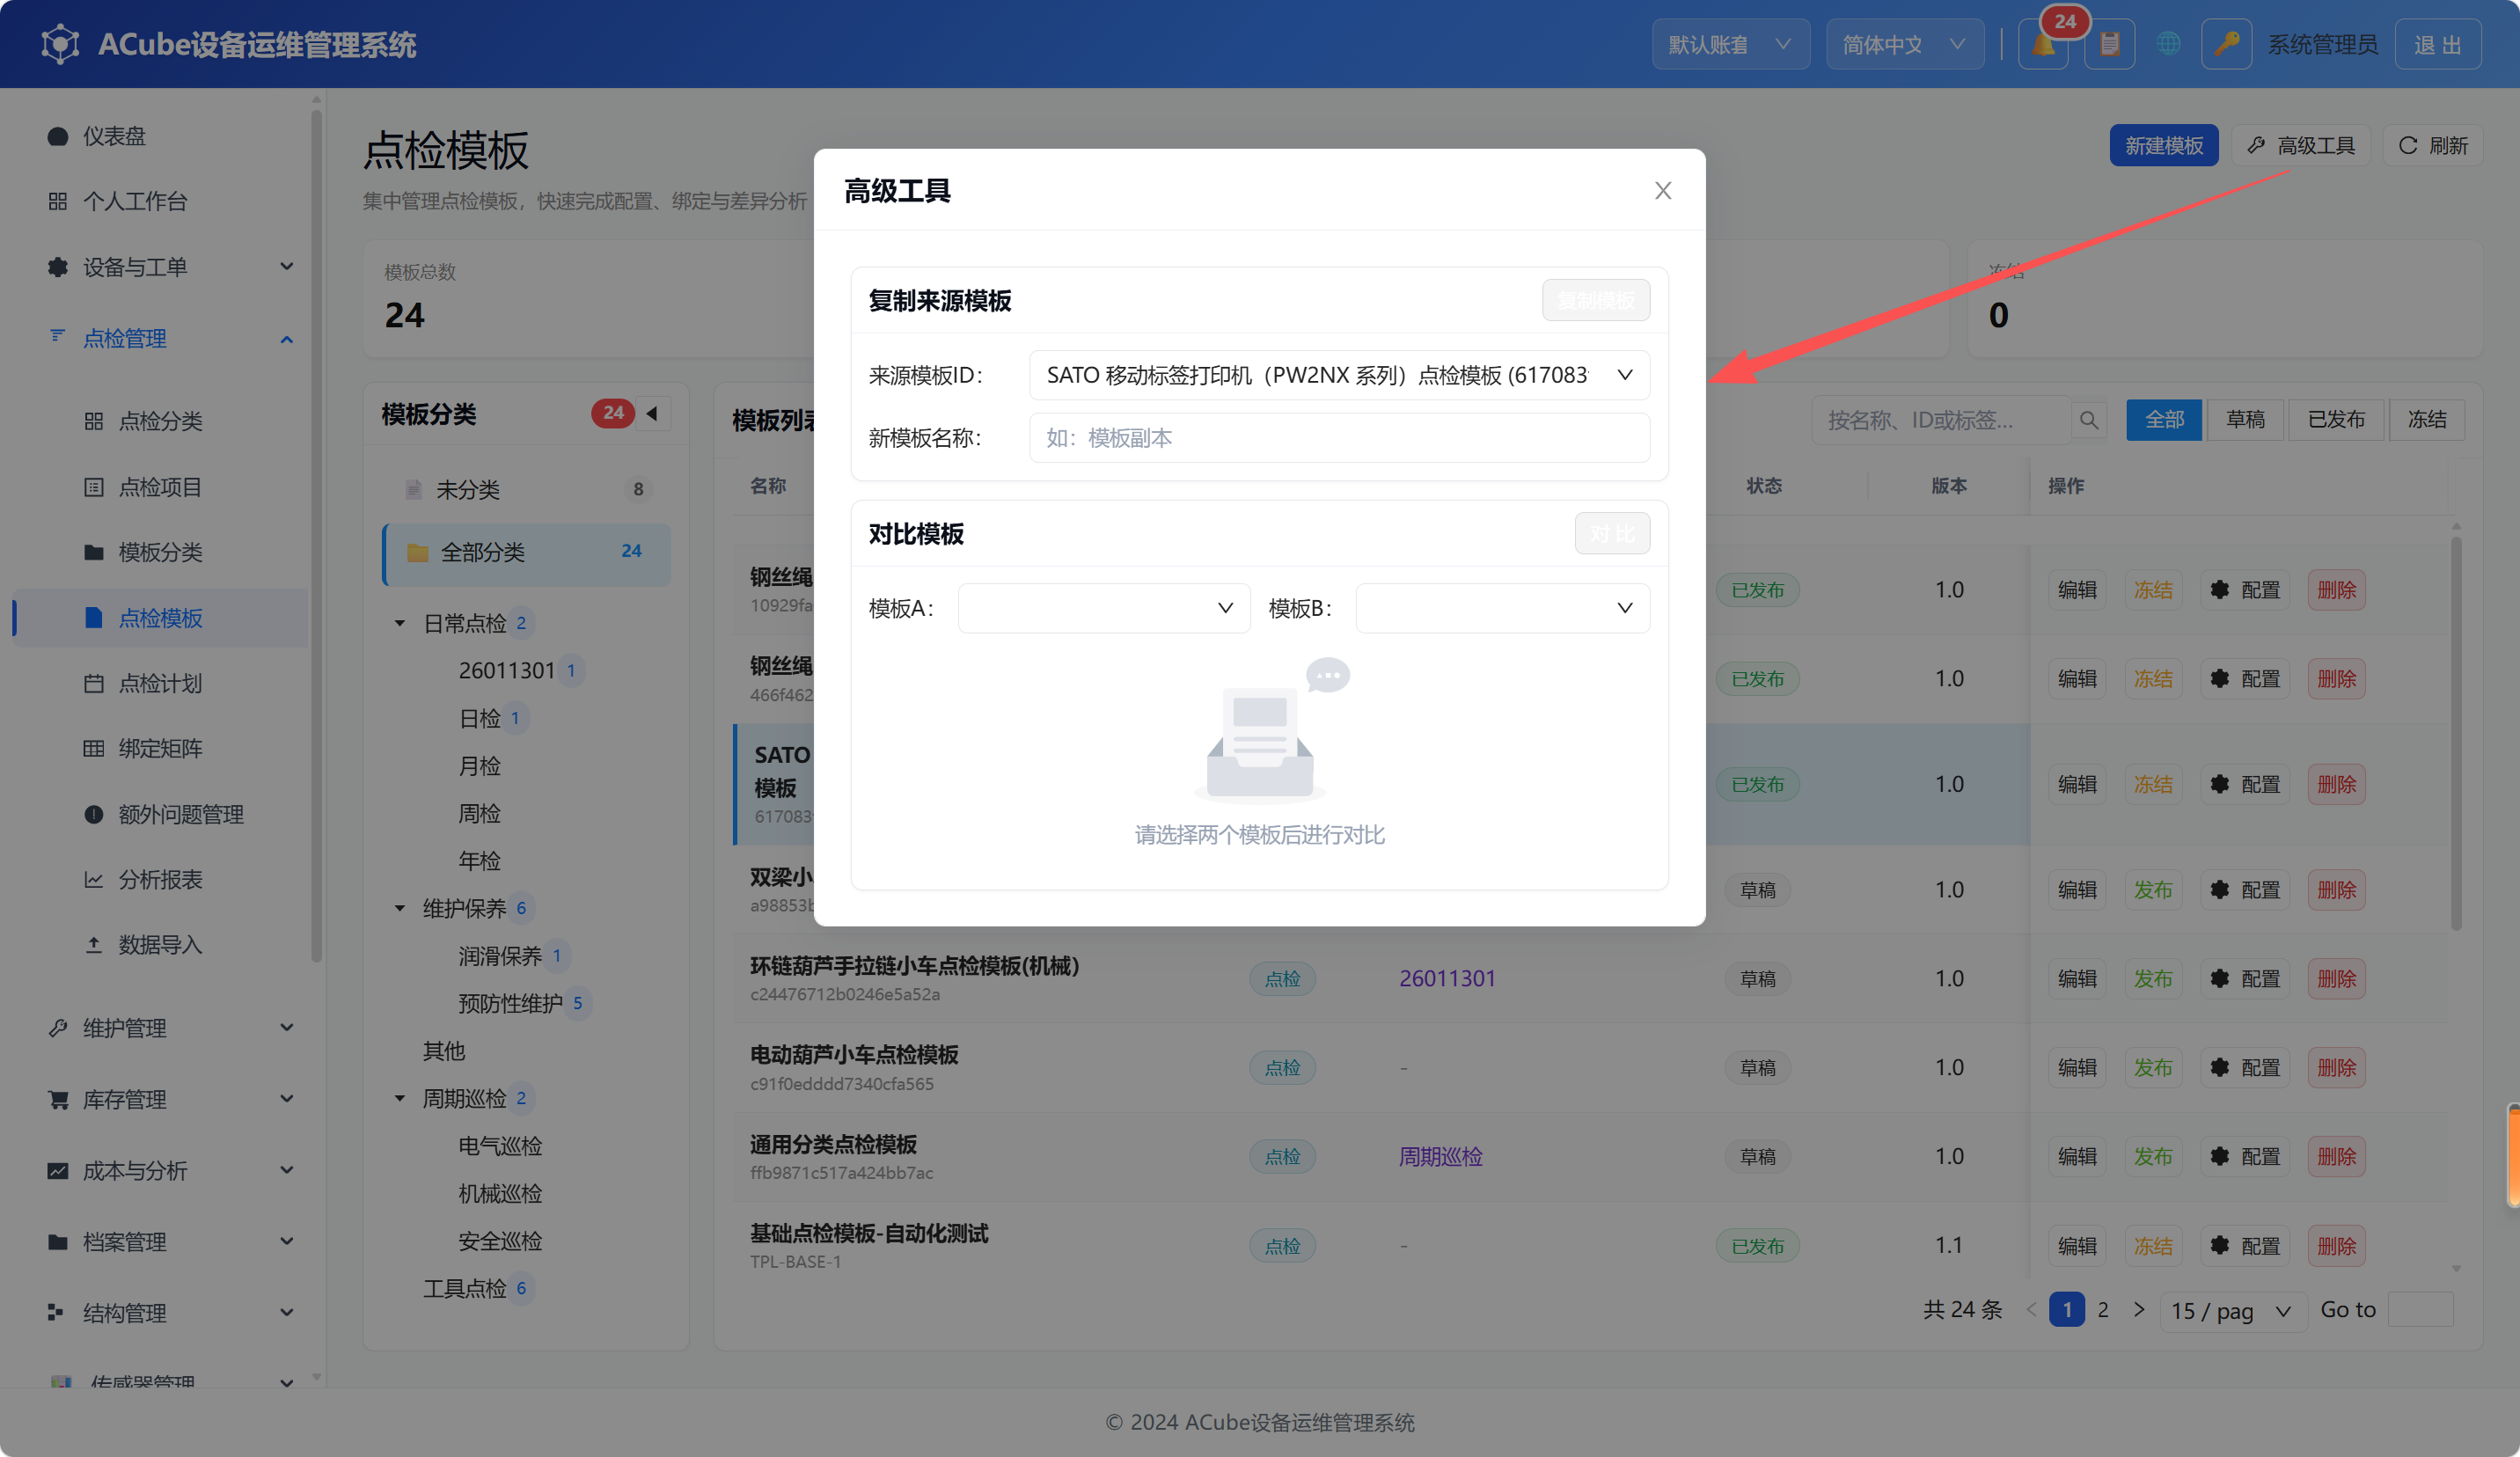The width and height of the screenshot is (2520, 1457).
Task: Click 高级工具 button in page header
Action: point(2301,146)
